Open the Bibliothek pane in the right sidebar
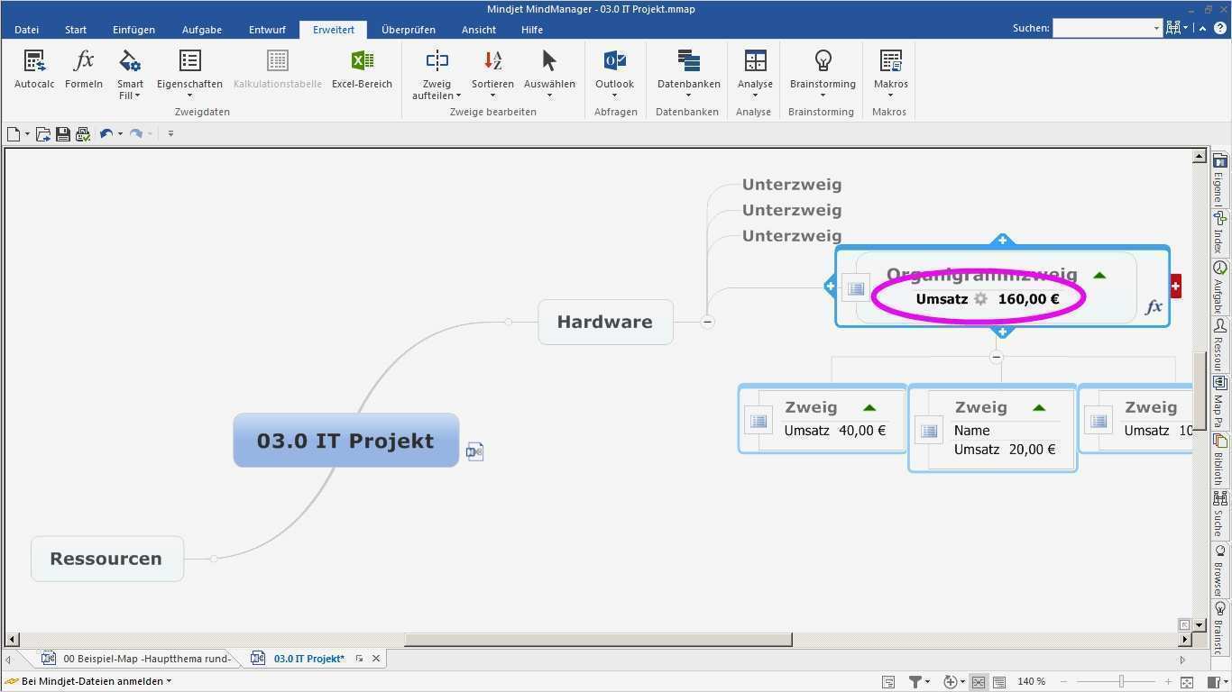Screen dimensions: 1232x692 (x=1220, y=460)
